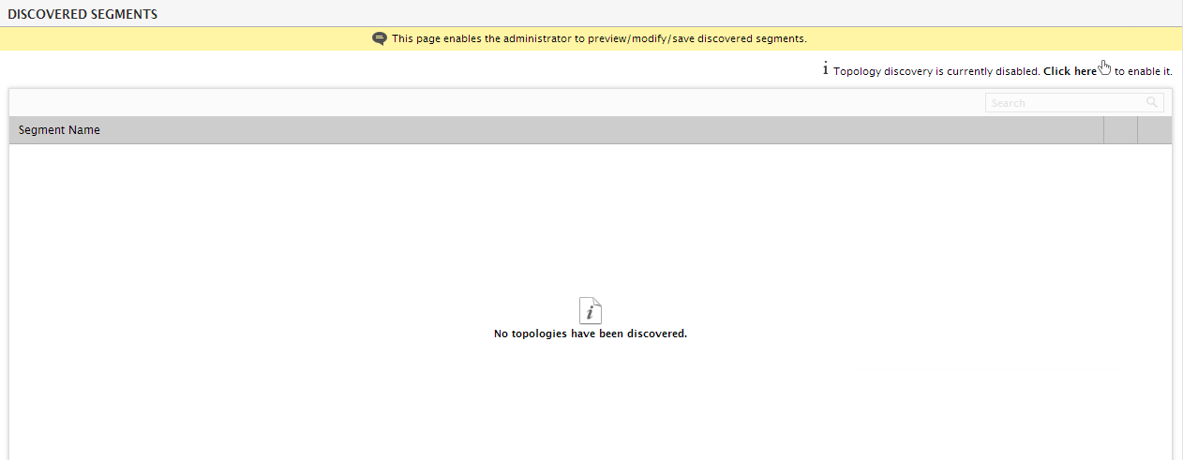Select the 'No topologies have been discovered.' message
The image size is (1183, 460).
(591, 334)
